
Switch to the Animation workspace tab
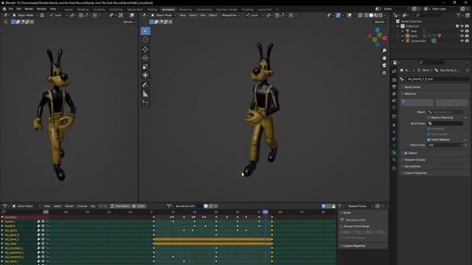click(168, 10)
